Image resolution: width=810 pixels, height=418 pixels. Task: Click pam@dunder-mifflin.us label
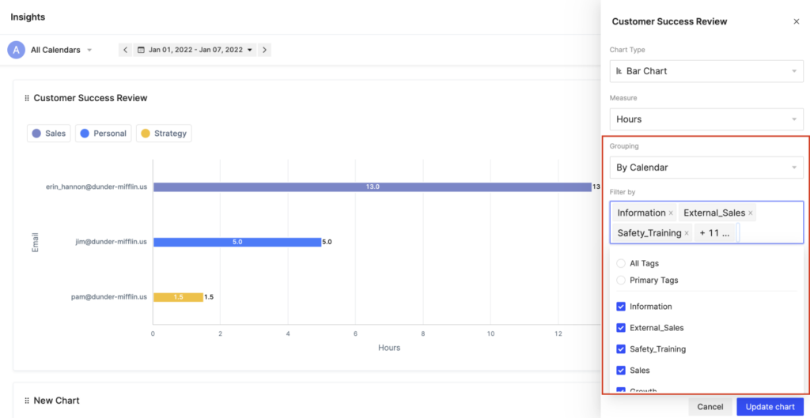click(x=109, y=297)
